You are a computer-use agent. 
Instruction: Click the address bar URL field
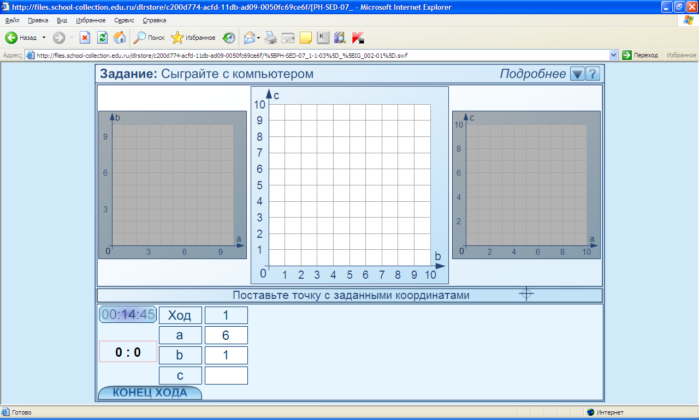[322, 55]
